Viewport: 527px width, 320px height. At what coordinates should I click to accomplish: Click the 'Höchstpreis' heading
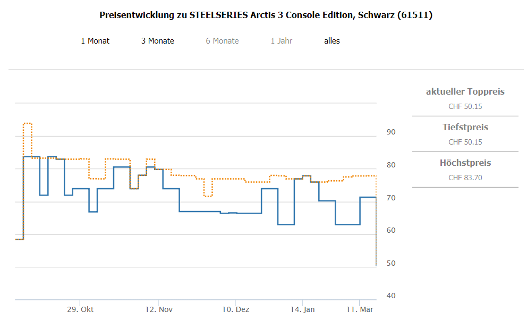pyautogui.click(x=465, y=163)
